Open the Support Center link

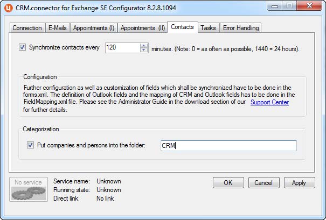click(269, 102)
